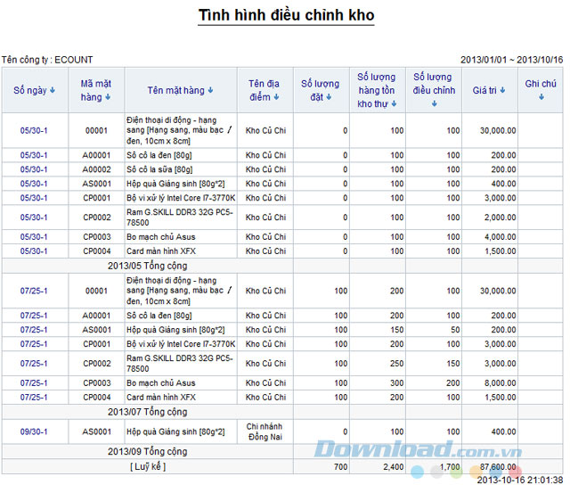Screen dimensions: 570x493
Task: Open 05/30-1 link for item CP0003
Action: (x=34, y=237)
